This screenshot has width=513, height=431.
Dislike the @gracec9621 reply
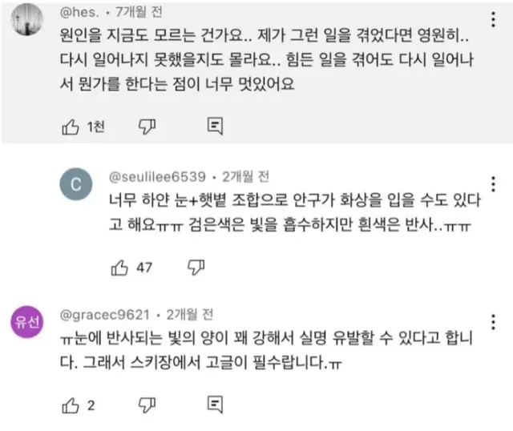[x=145, y=405]
